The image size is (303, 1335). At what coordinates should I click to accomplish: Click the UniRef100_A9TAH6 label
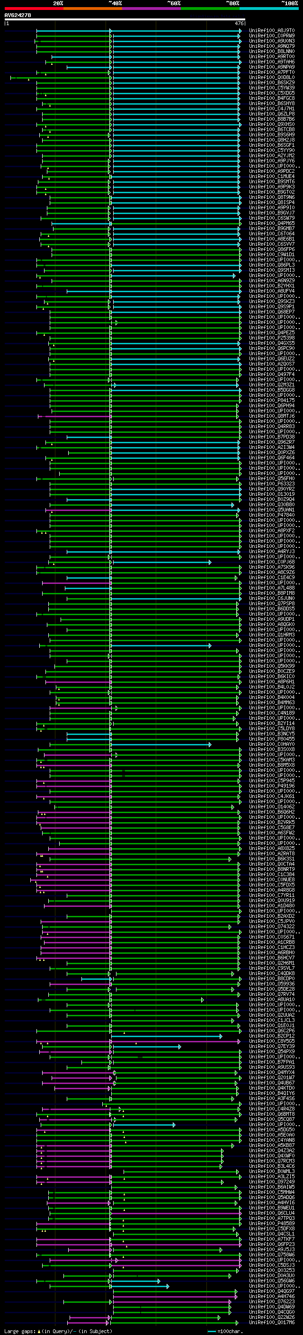[272, 62]
